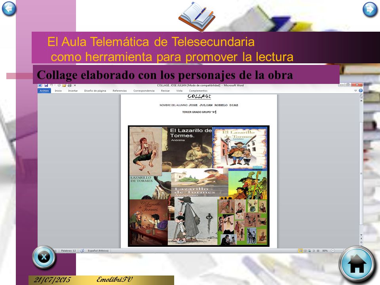
Task: Click the Save icon in Quick Access toolbar
Action: click(x=46, y=85)
